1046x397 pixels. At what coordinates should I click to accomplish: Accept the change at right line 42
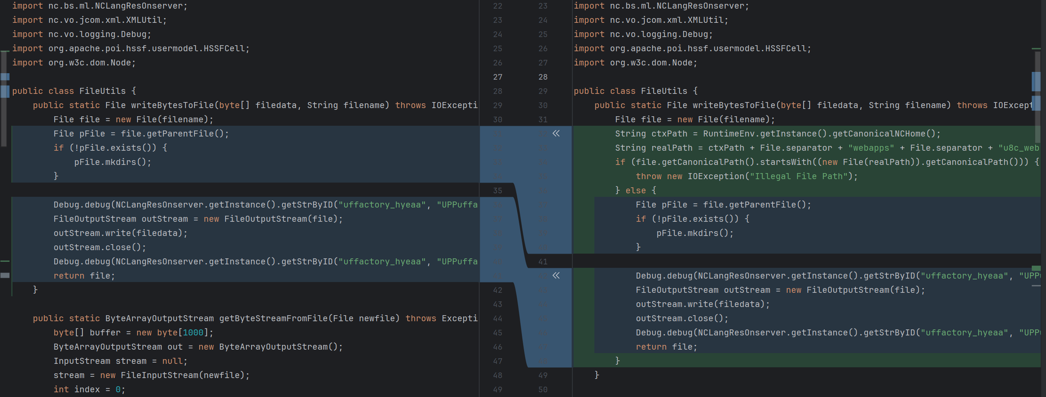pyautogui.click(x=556, y=276)
